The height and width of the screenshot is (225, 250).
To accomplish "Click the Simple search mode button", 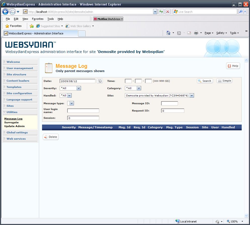I will click(x=224, y=81).
